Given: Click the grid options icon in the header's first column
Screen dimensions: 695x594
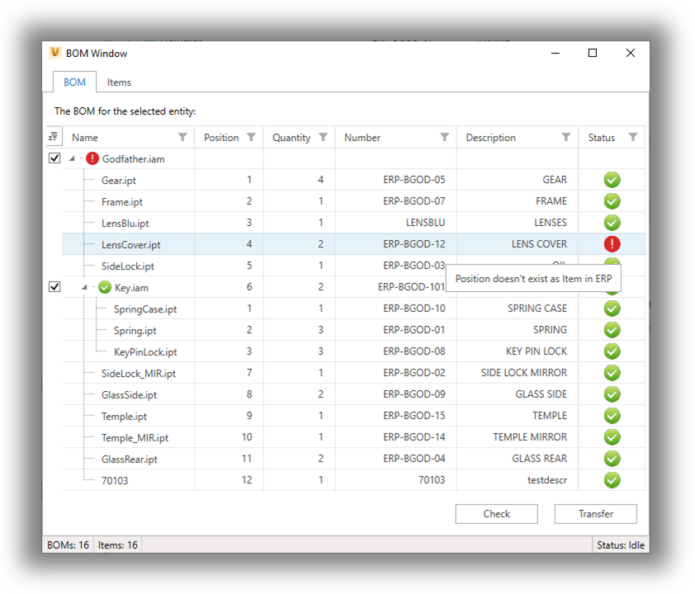Looking at the screenshot, I should click(x=54, y=137).
